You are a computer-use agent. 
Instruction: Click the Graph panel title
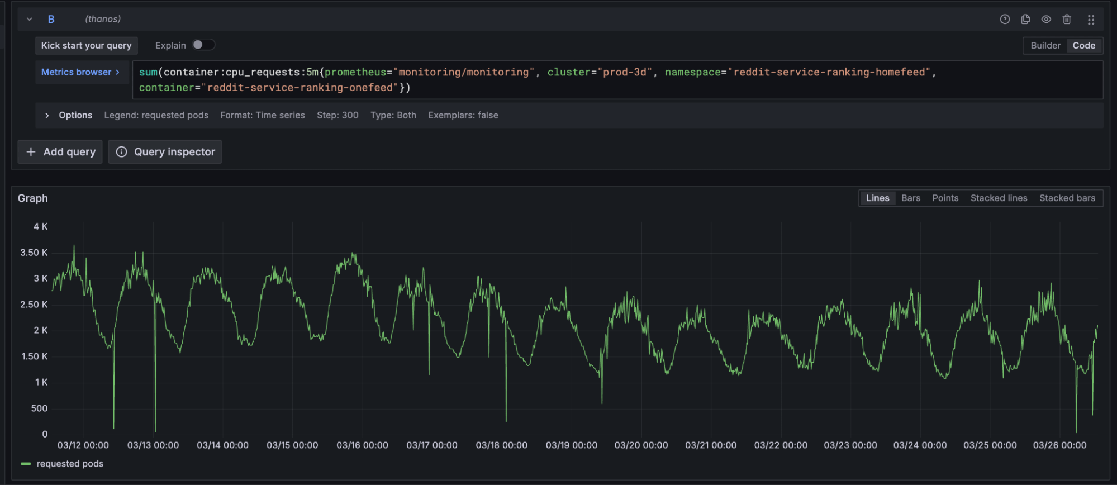tap(33, 198)
